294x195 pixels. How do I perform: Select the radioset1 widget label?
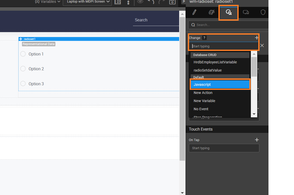tap(29, 39)
